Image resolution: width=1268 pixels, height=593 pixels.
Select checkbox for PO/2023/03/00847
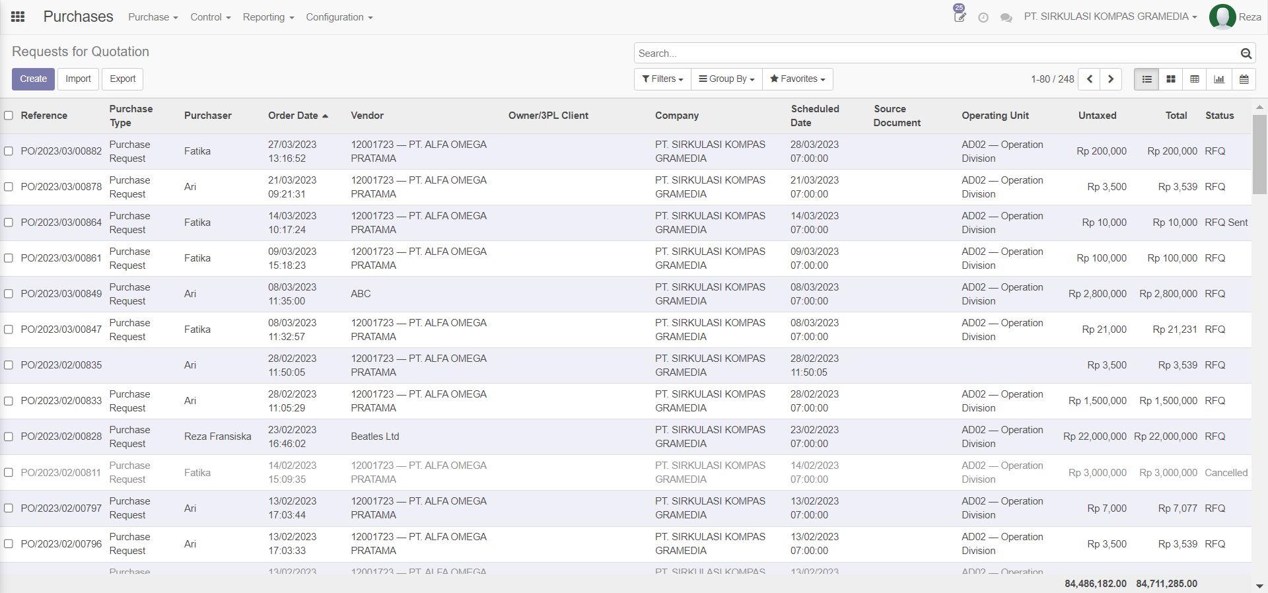coord(9,330)
